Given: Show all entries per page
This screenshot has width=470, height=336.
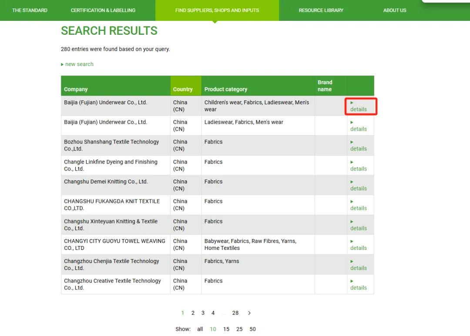Looking at the screenshot, I should pyautogui.click(x=200, y=329).
